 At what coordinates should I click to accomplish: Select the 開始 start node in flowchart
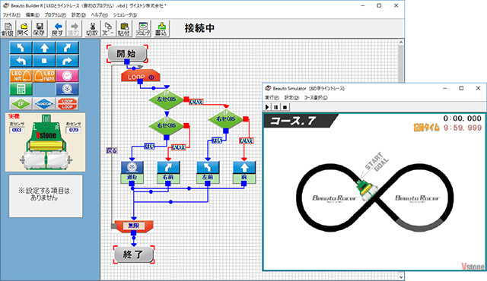tap(127, 54)
